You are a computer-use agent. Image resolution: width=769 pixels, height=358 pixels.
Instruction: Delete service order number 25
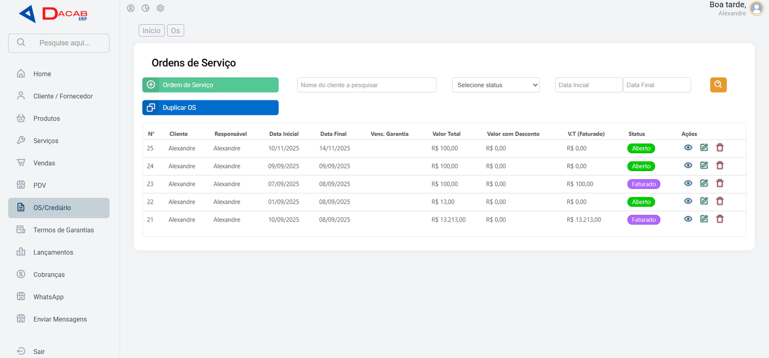click(x=719, y=148)
